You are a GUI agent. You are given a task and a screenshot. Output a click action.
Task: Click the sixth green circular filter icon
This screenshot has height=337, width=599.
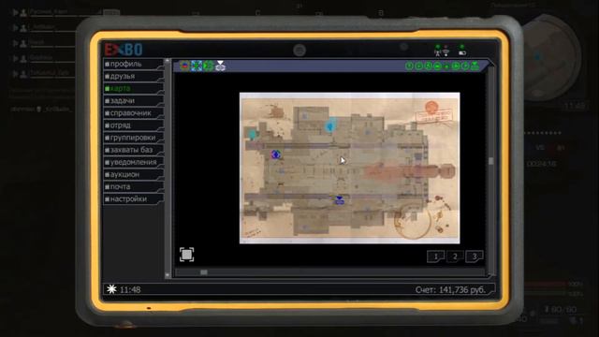[456, 66]
